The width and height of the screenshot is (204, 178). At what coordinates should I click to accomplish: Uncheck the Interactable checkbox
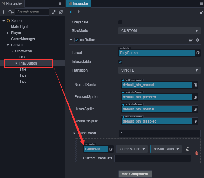(120, 62)
